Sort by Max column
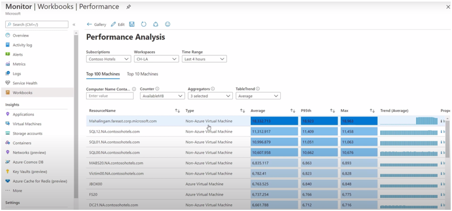The width and height of the screenshot is (452, 211). pyautogui.click(x=372, y=111)
